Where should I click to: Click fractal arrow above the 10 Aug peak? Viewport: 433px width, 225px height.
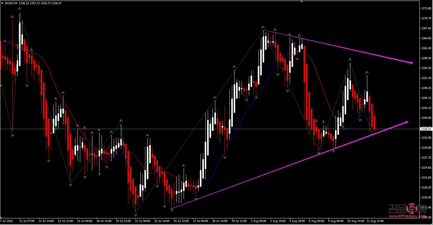(x=350, y=59)
